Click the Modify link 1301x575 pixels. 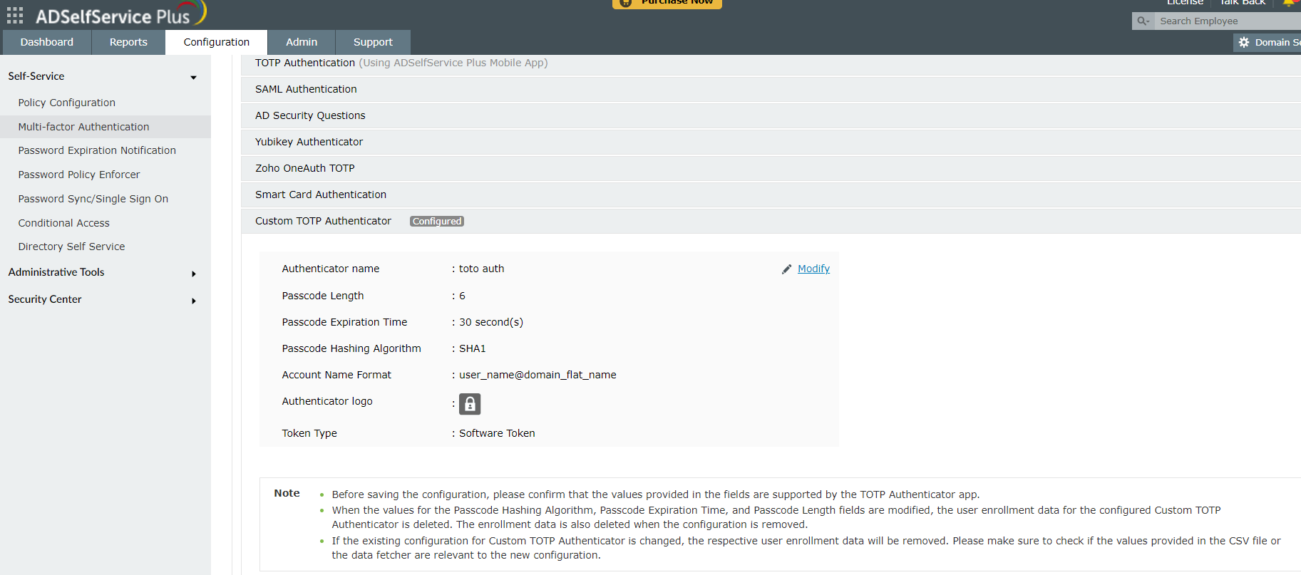coord(813,269)
